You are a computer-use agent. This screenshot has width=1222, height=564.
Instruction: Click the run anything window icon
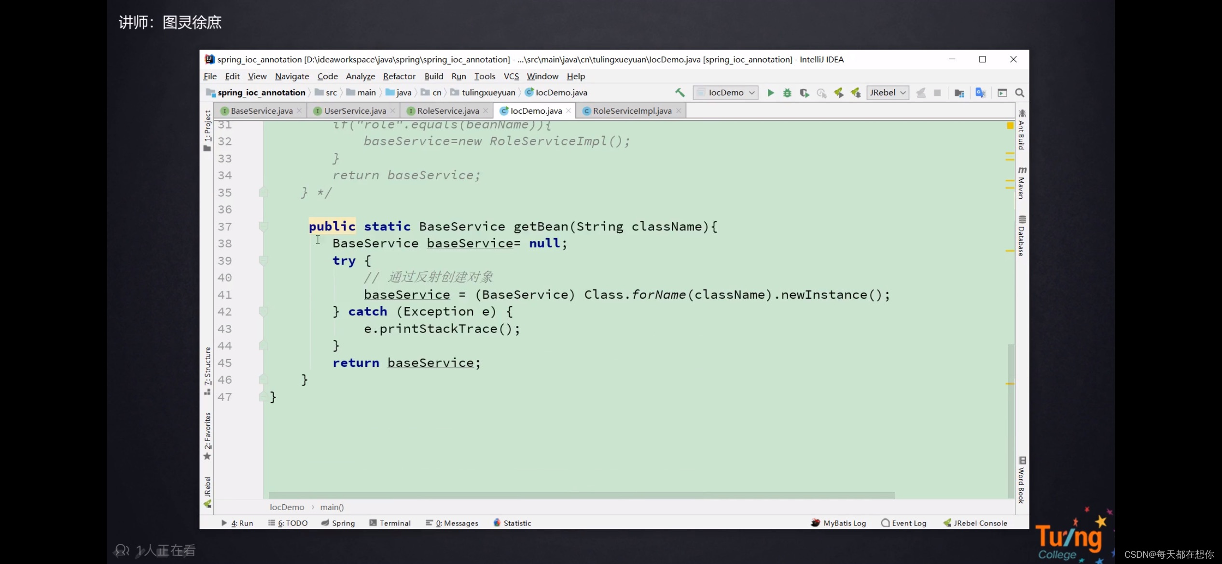pyautogui.click(x=1002, y=93)
